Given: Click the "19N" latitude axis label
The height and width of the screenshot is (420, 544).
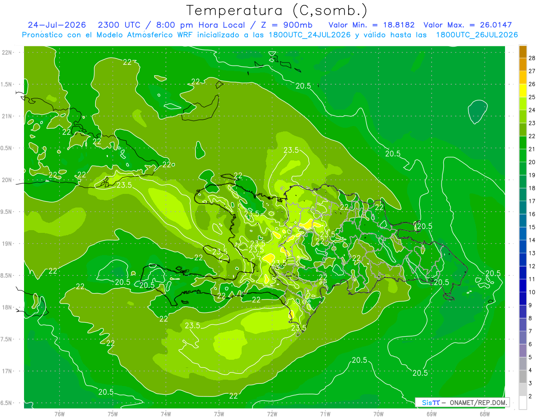Looking at the screenshot, I should tap(7, 244).
